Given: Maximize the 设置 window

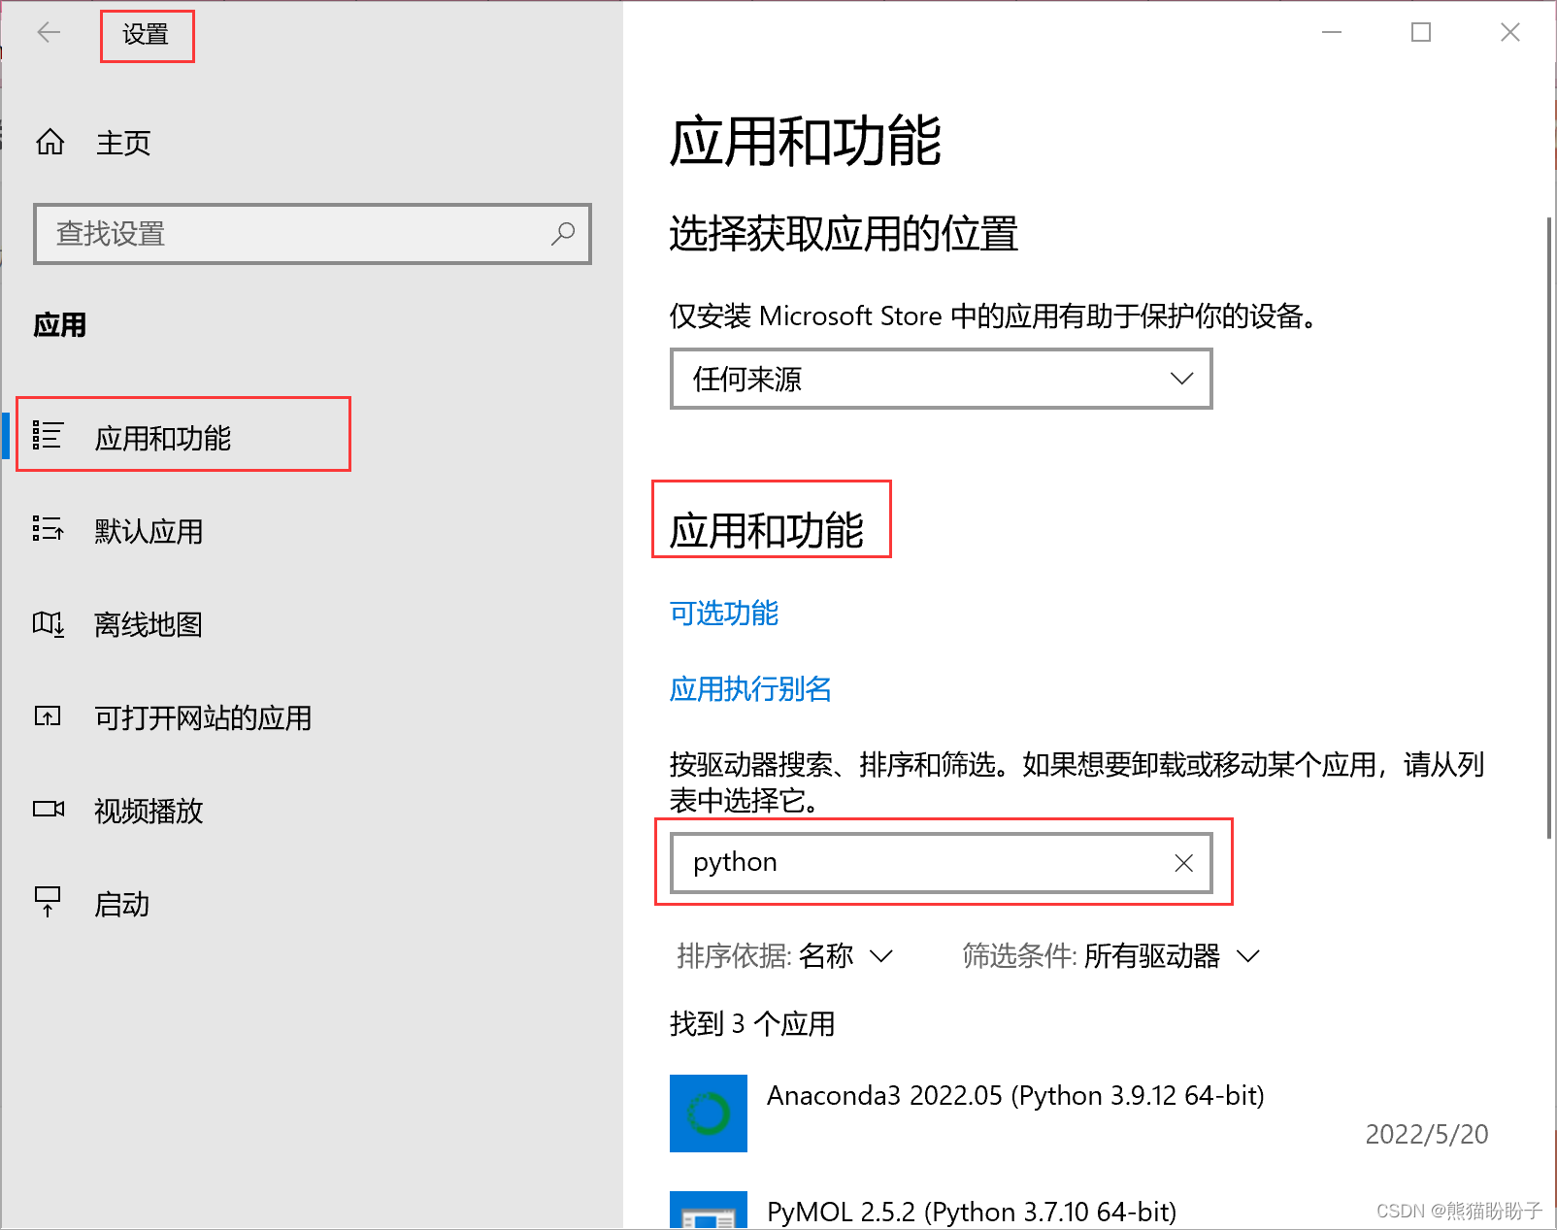Looking at the screenshot, I should click(1421, 33).
